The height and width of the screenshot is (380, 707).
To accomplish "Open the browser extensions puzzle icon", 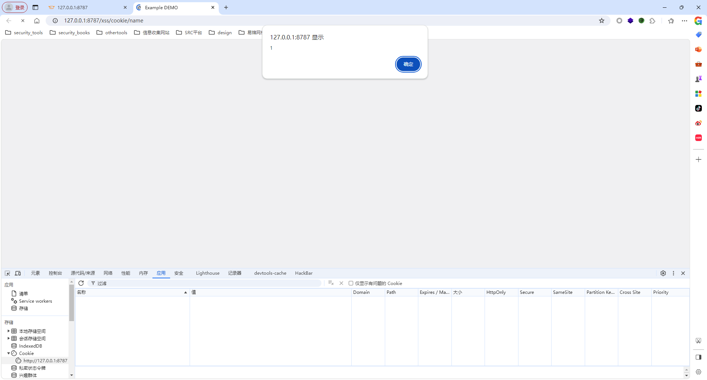I will click(653, 21).
